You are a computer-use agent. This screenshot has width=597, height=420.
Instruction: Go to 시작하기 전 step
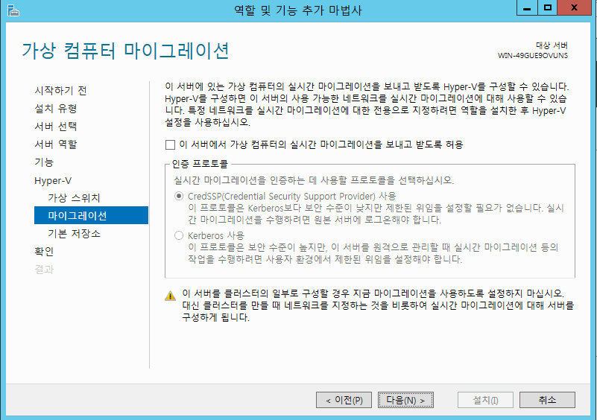click(x=60, y=91)
